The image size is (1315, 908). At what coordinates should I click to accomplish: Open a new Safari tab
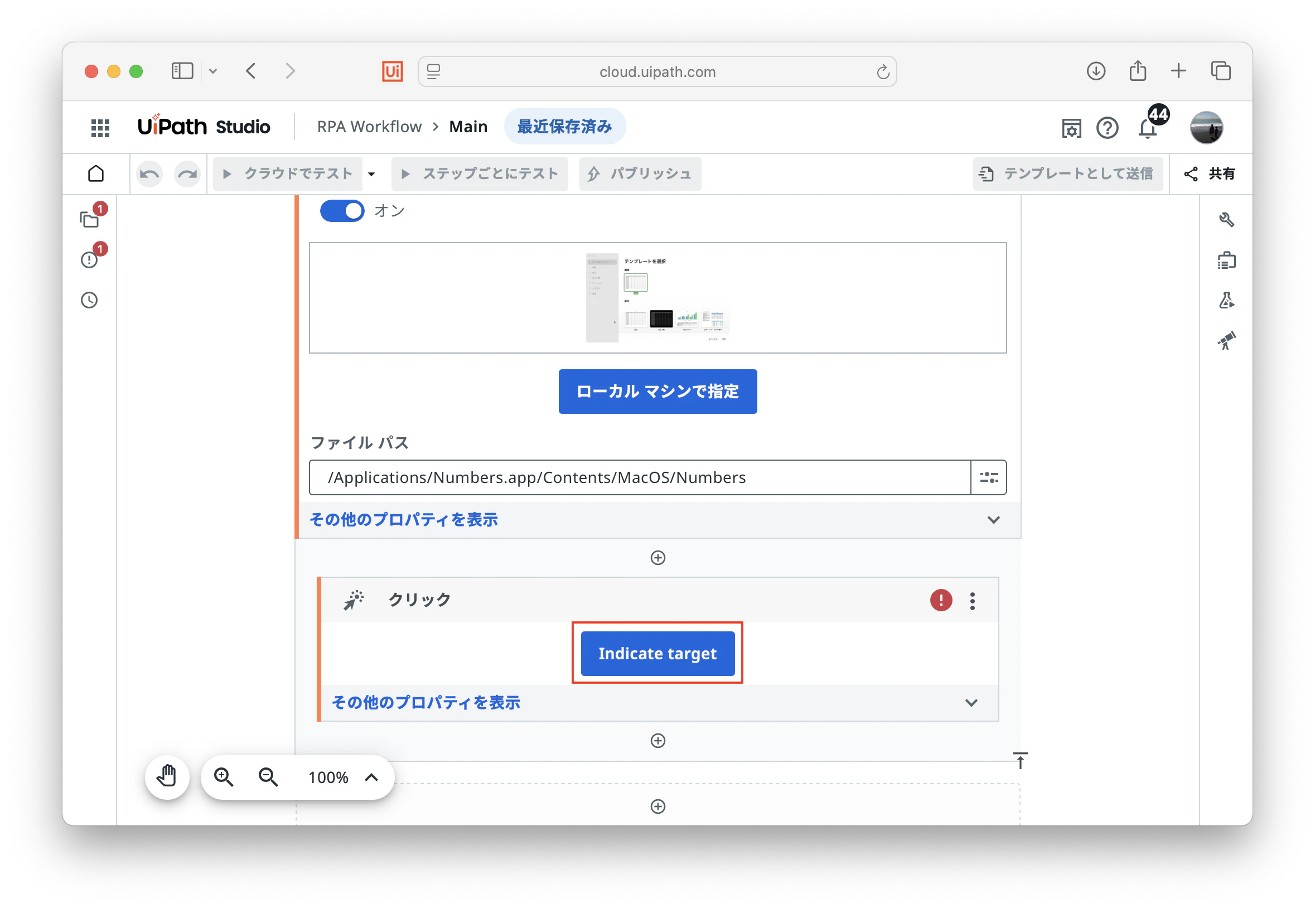(1178, 71)
